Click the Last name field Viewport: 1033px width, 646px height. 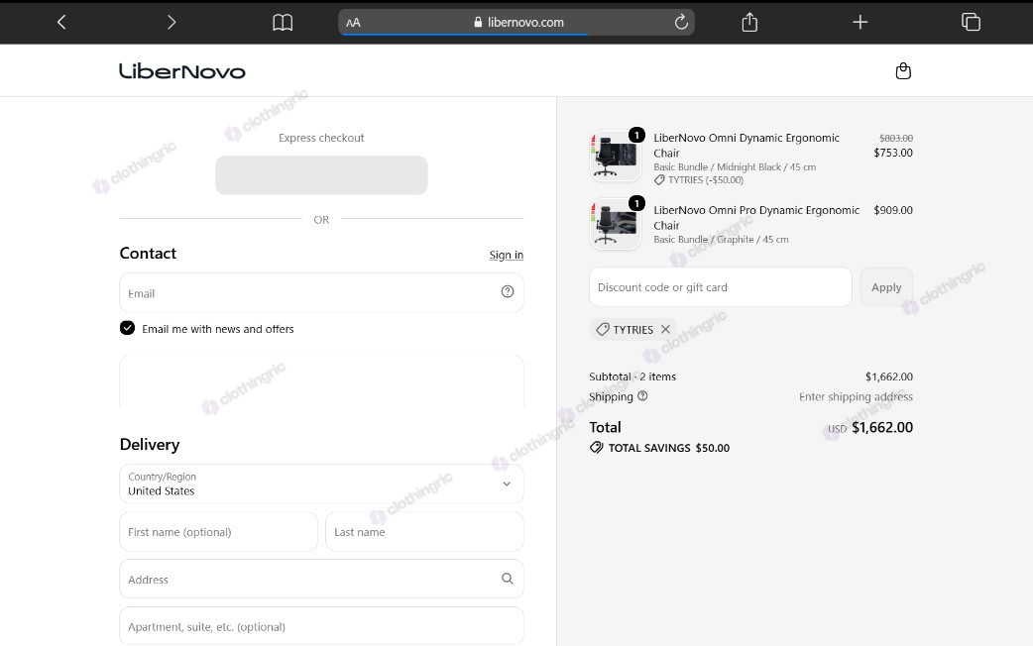tap(424, 531)
